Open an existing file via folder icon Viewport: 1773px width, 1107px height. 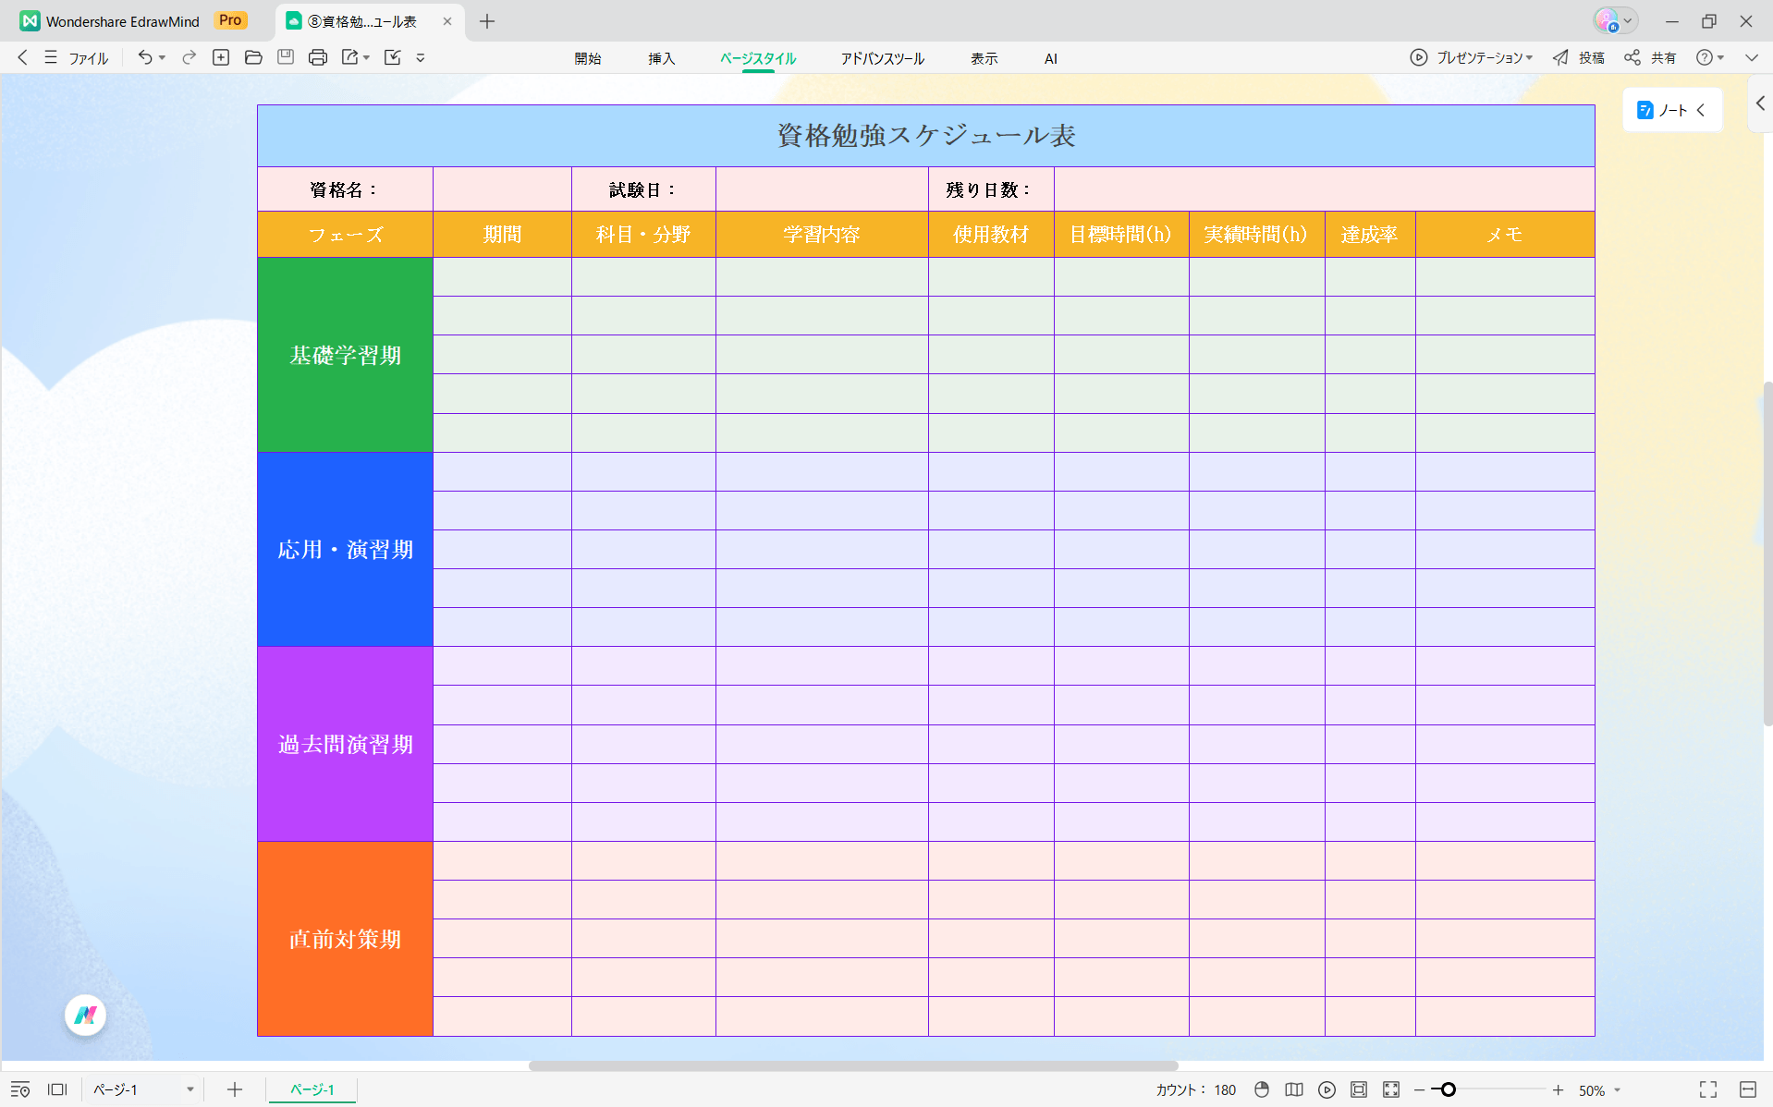tap(253, 57)
